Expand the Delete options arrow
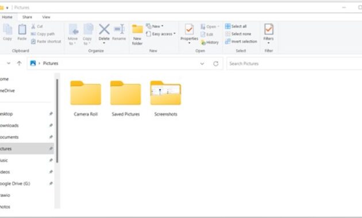Viewport: 362px width, 218px height. [x=104, y=43]
